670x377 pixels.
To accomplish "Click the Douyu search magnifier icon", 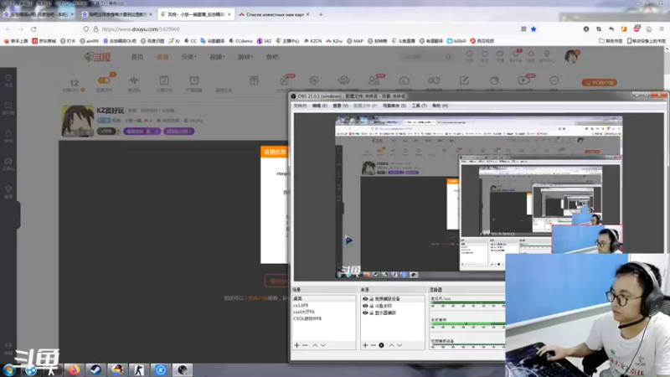I will [448, 56].
